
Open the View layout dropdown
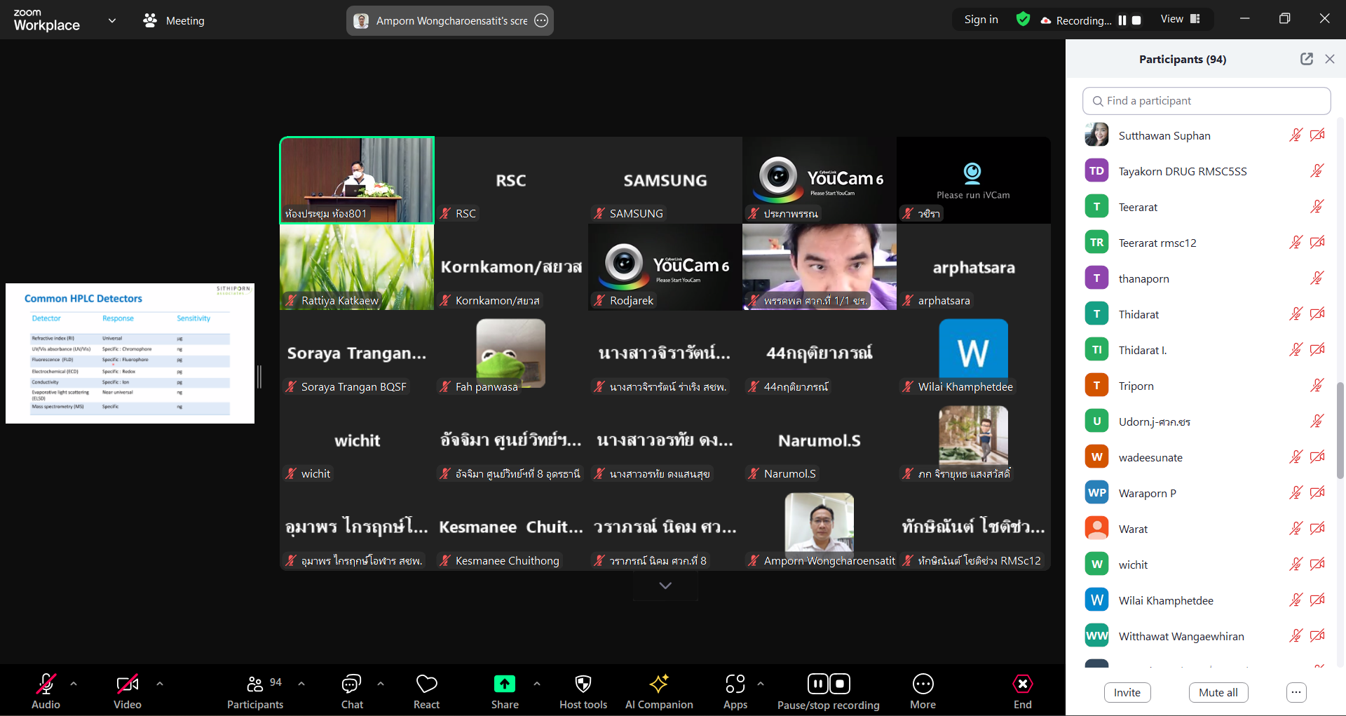click(x=1181, y=20)
